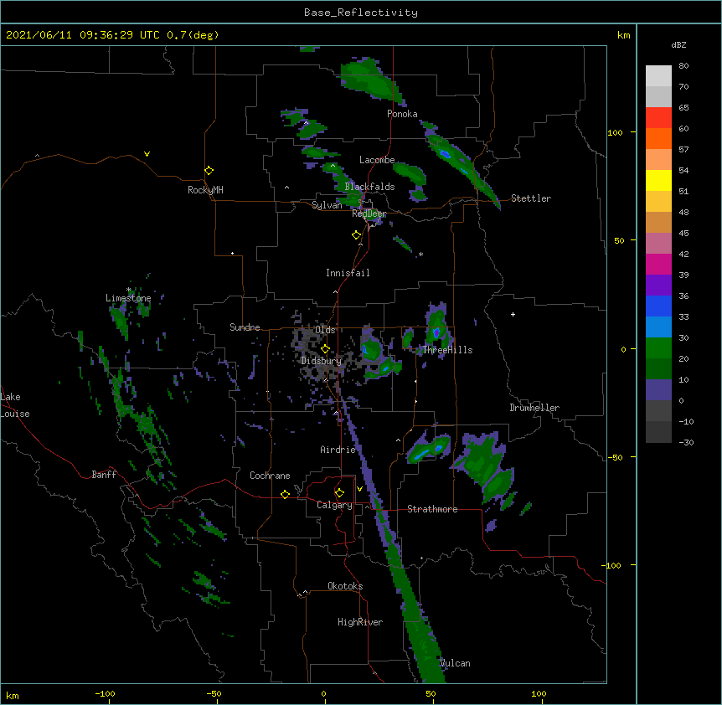Click the yellow V marker east of Calgary diamond
The width and height of the screenshot is (722, 705).
click(x=359, y=489)
